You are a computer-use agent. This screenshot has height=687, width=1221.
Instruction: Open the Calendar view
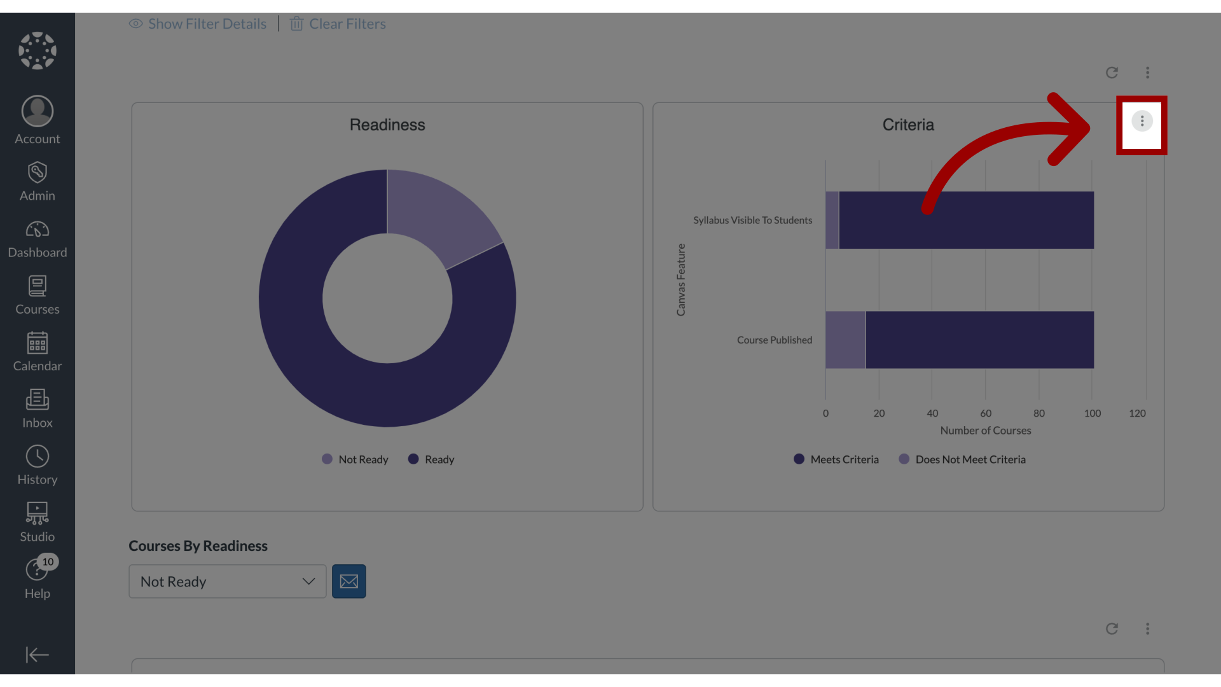(x=37, y=350)
